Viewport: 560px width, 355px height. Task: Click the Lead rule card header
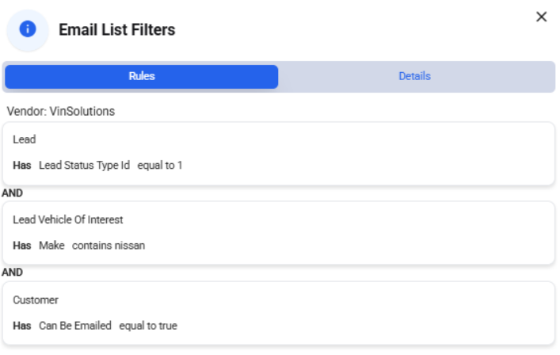tap(25, 139)
